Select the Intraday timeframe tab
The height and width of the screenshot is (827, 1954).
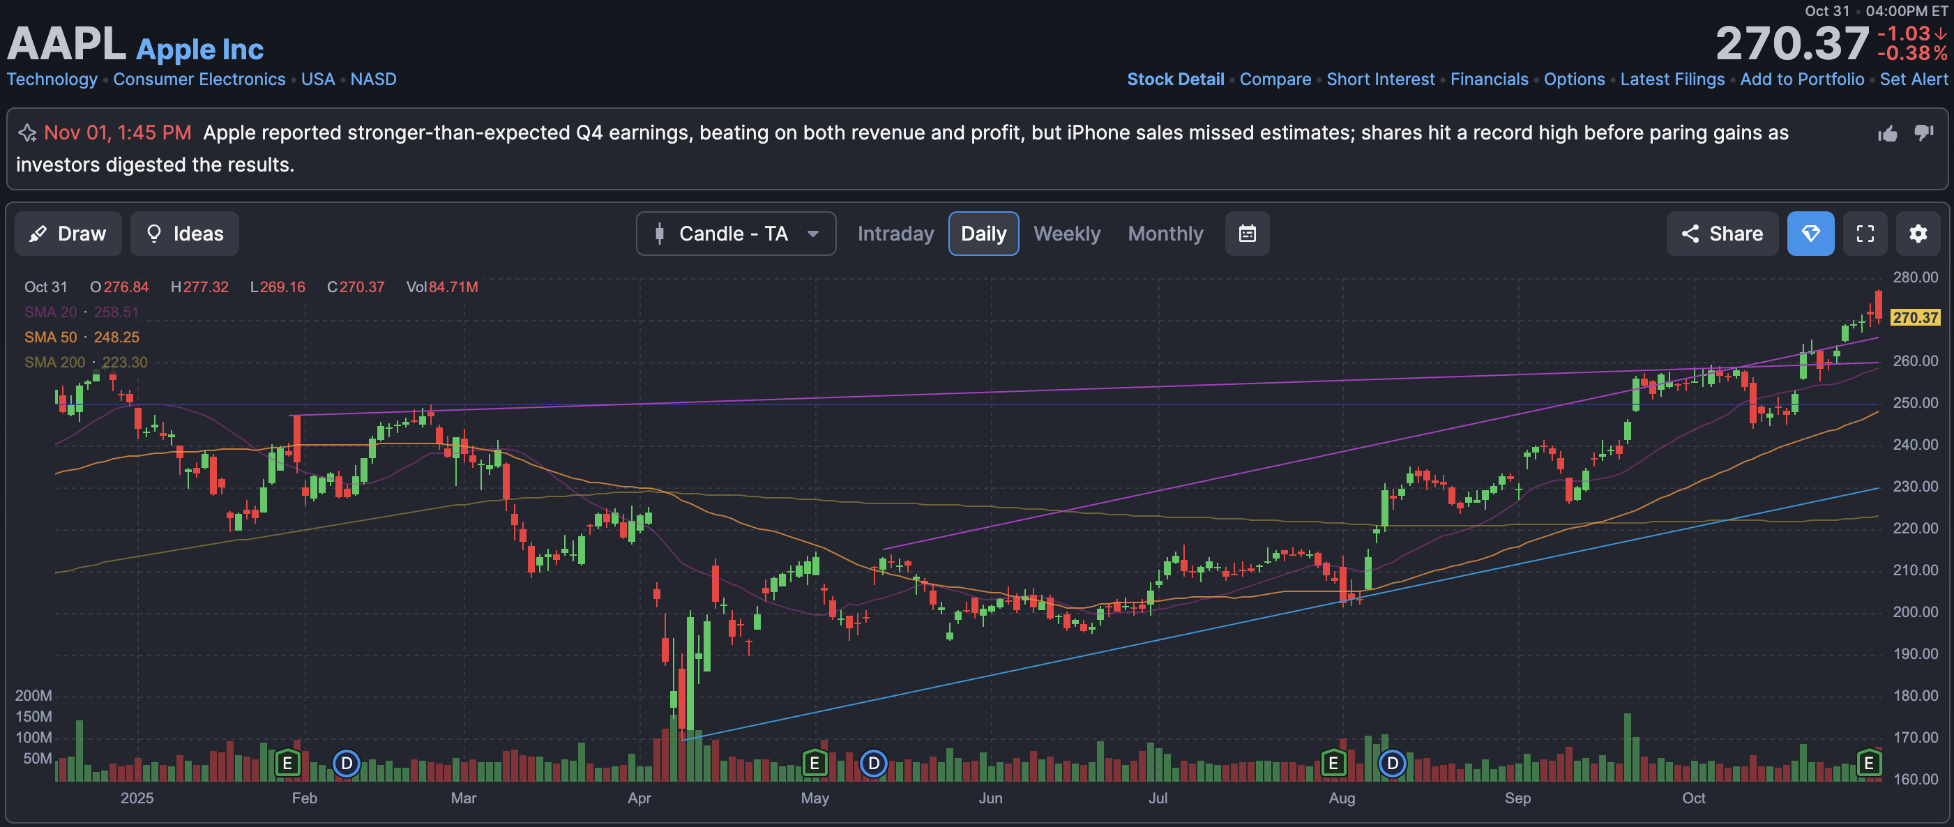click(895, 234)
